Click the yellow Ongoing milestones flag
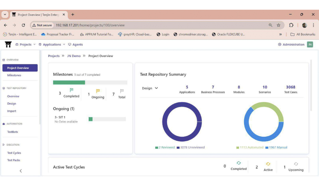The height and width of the screenshot is (186, 319). (x=98, y=91)
